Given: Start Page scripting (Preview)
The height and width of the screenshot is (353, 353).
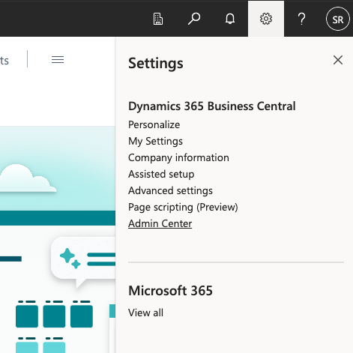Looking at the screenshot, I should (x=183, y=207).
